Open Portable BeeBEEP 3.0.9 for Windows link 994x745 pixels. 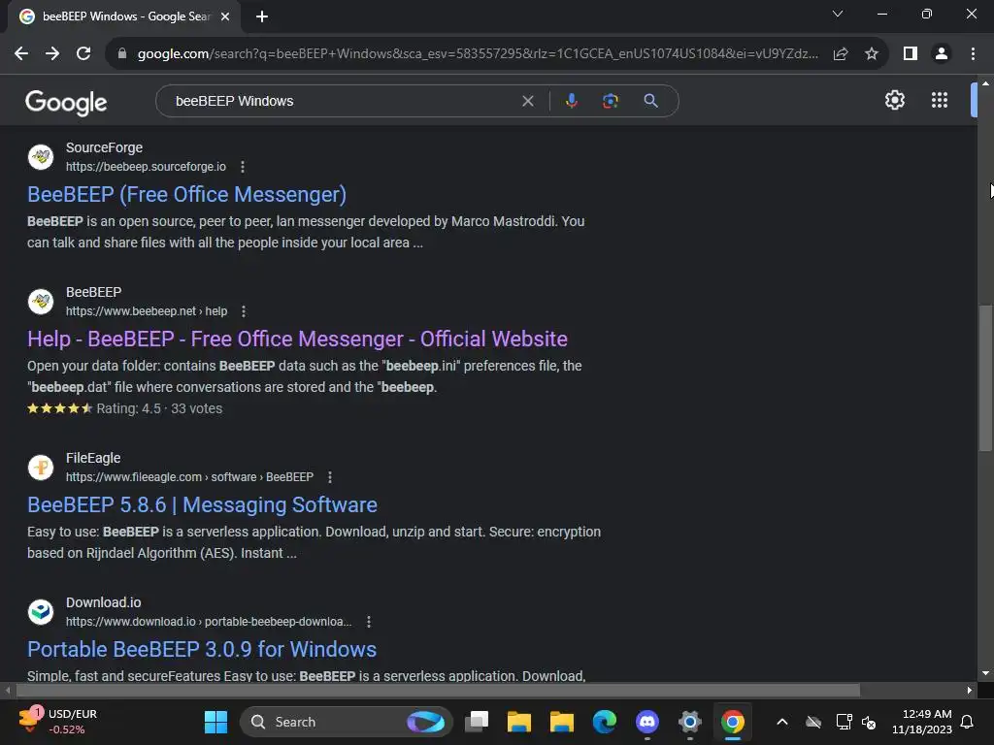(202, 649)
